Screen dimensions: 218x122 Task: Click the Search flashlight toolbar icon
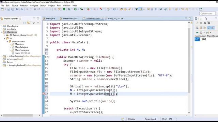tap(129, 9)
